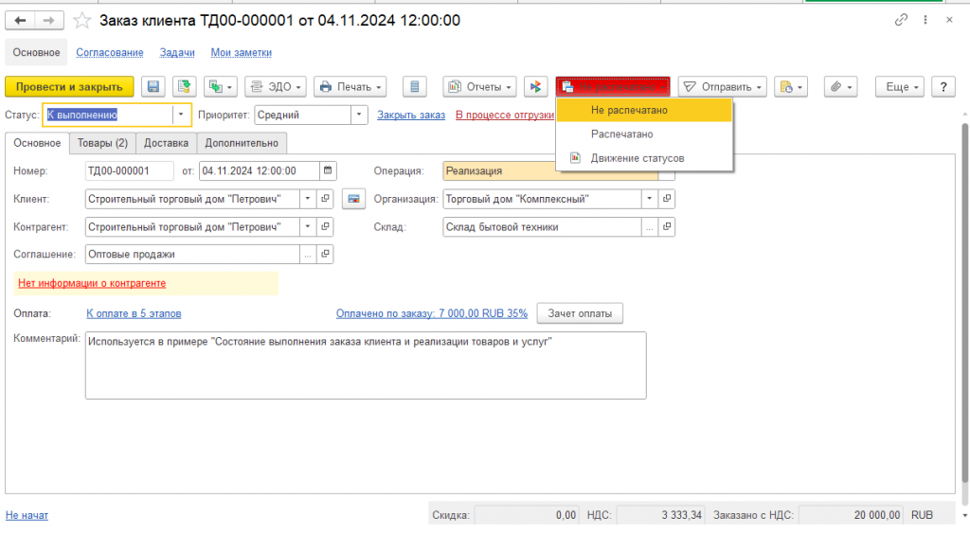
Task: Click the Основное section button at top
Action: coord(37,52)
